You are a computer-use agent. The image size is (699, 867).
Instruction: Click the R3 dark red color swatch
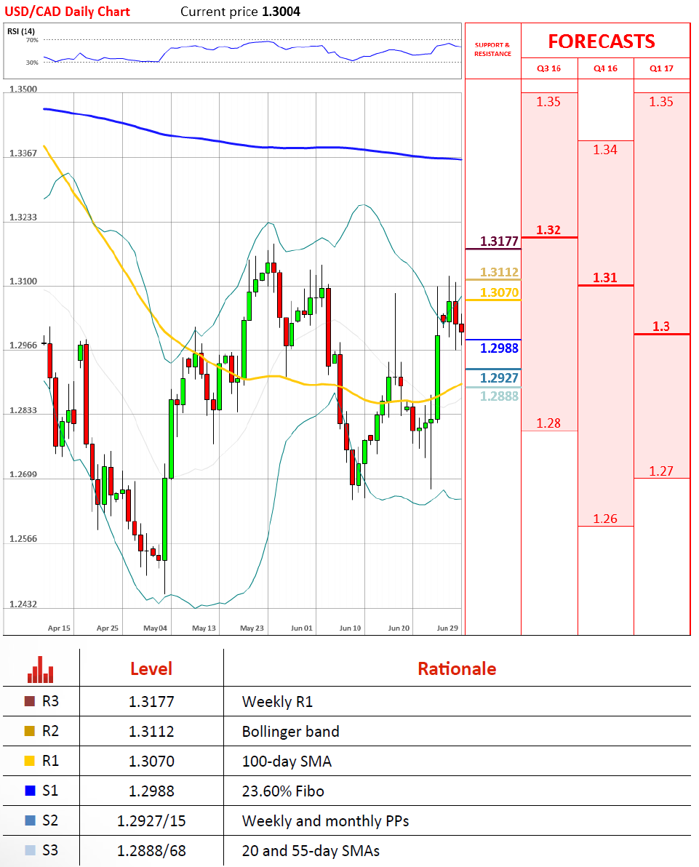coord(30,701)
